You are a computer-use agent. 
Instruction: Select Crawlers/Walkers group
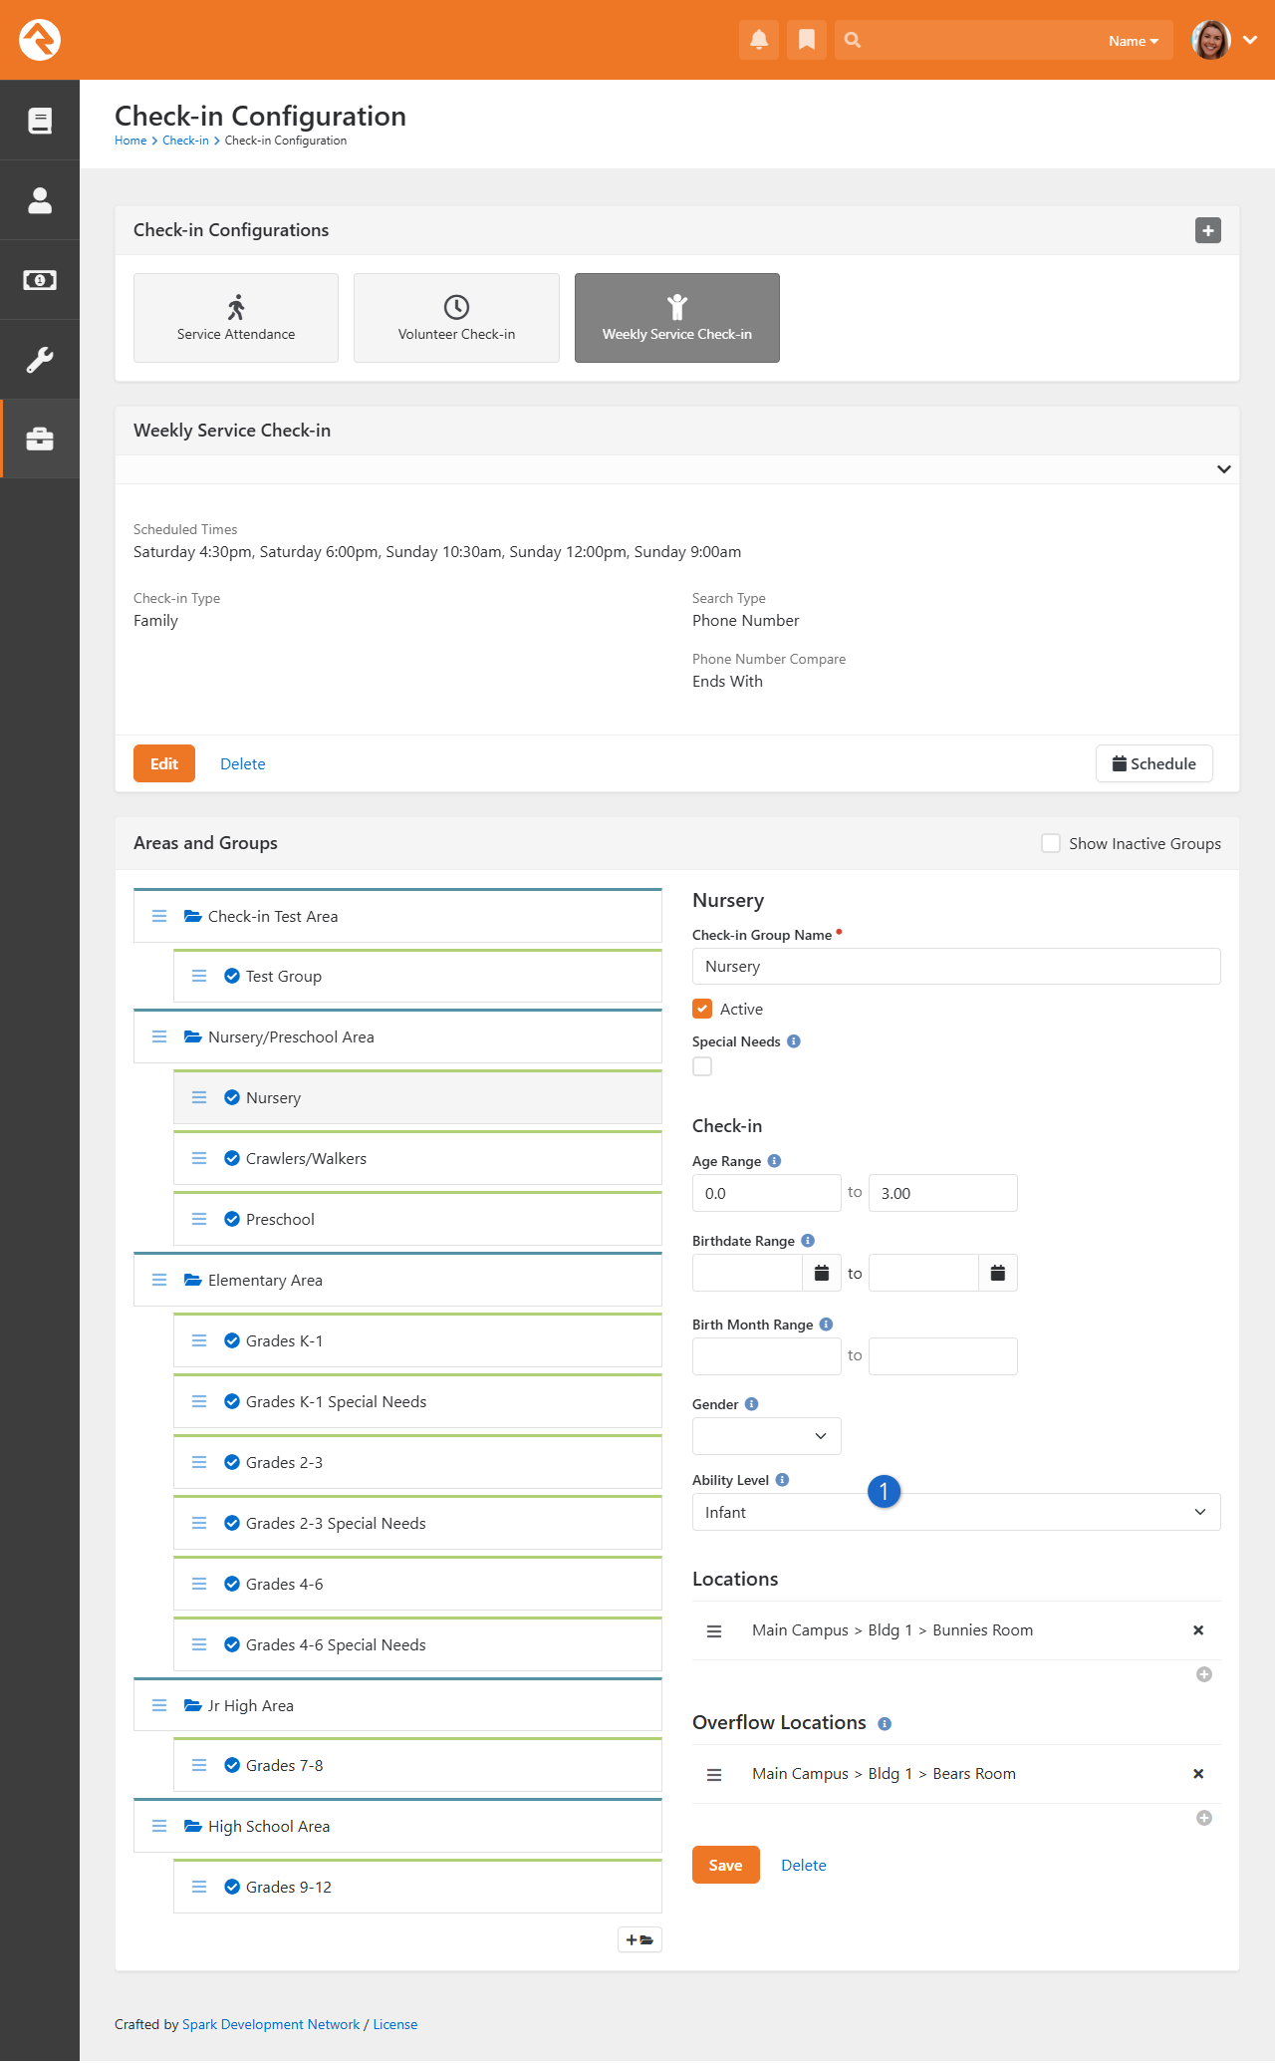[x=417, y=1158]
